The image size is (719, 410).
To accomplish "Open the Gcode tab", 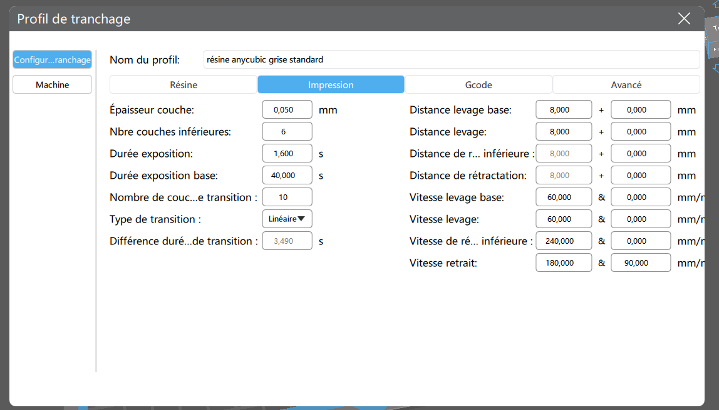I will point(478,84).
